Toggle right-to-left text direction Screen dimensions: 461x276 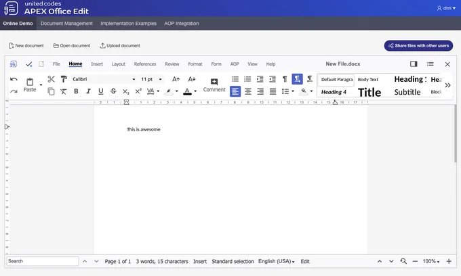point(310,79)
